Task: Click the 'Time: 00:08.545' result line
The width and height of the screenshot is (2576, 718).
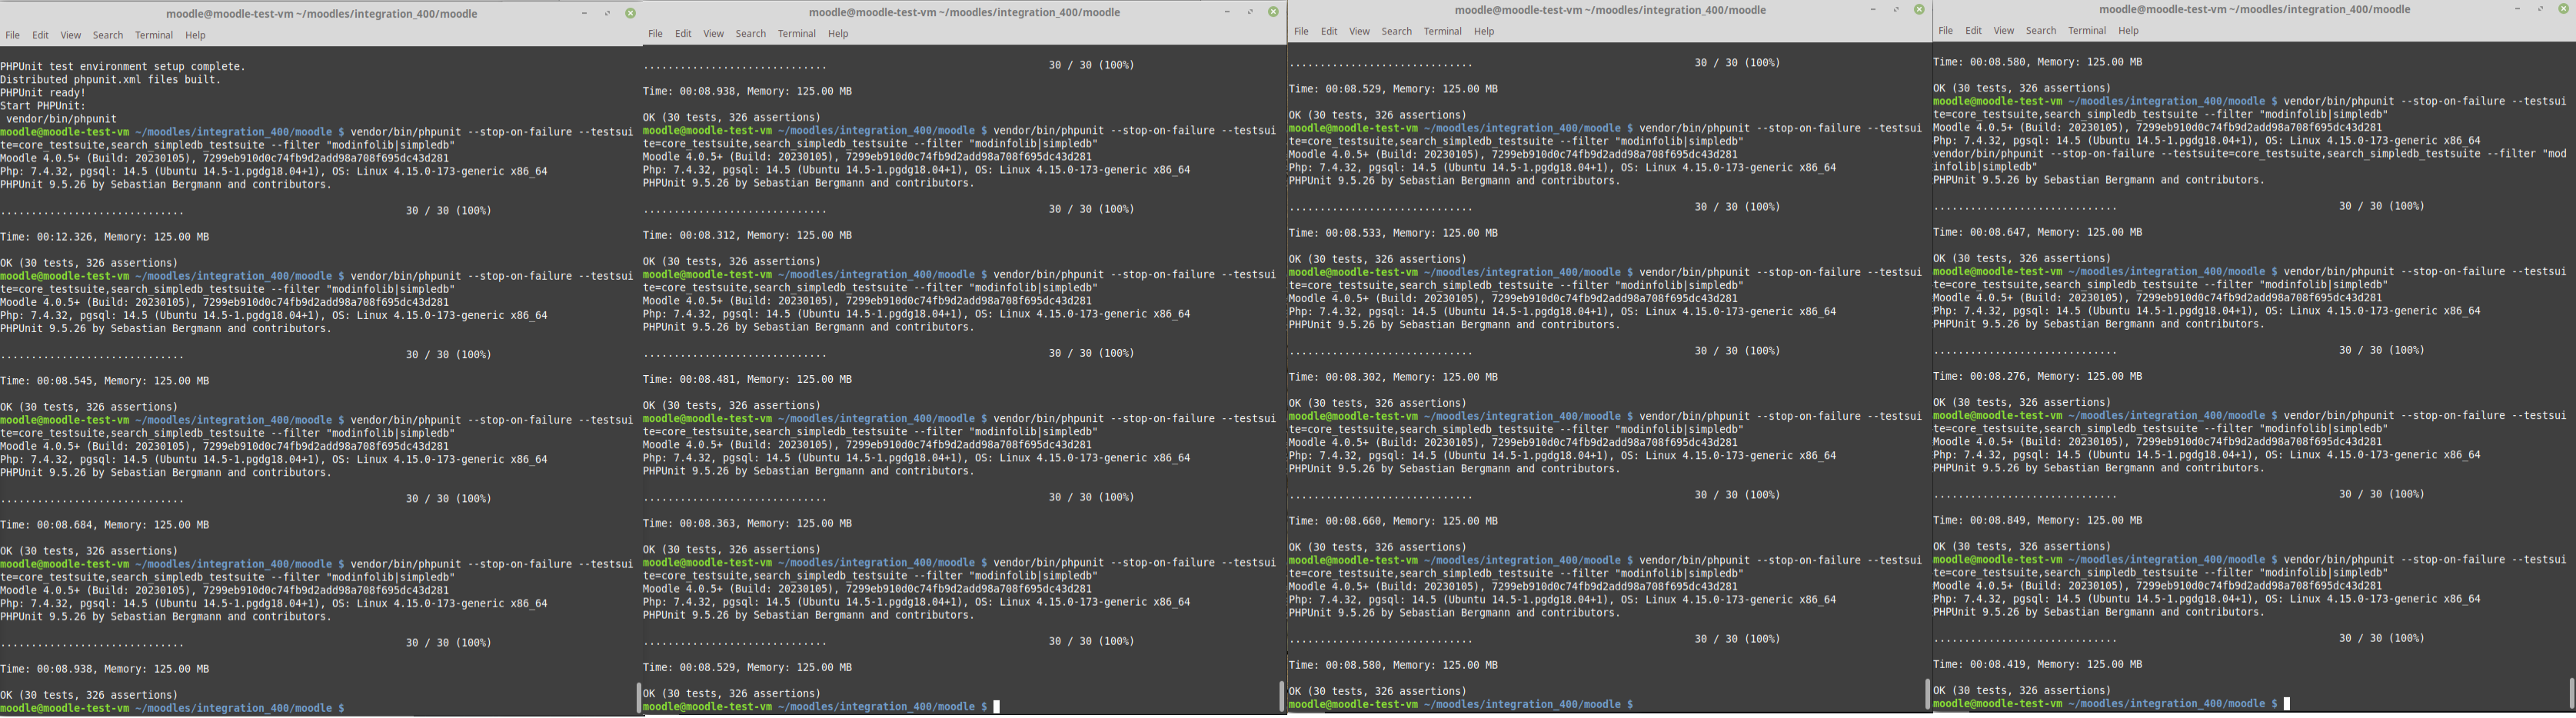Action: [105, 381]
